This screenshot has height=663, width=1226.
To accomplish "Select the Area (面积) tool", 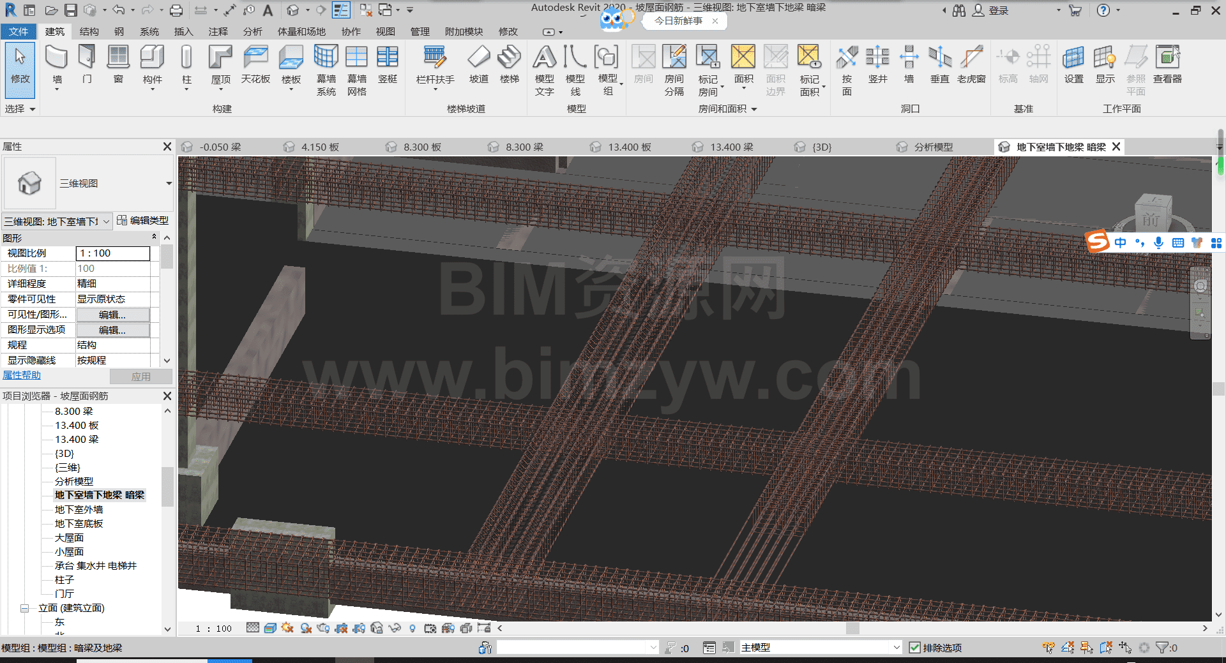I will click(x=743, y=66).
